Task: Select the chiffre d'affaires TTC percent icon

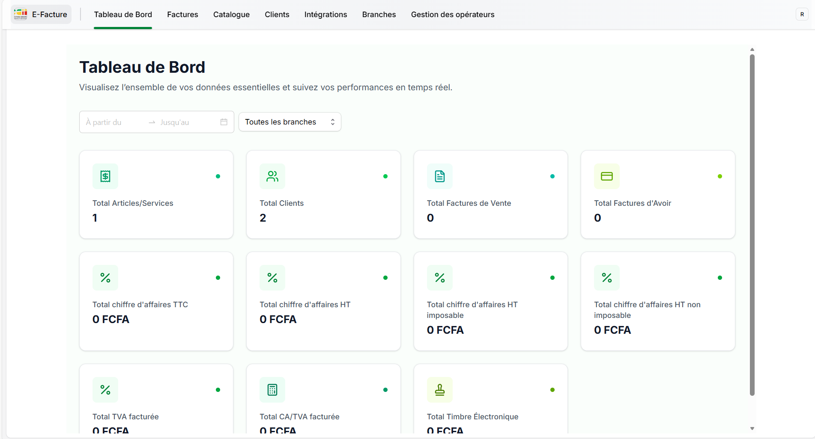Action: (105, 277)
